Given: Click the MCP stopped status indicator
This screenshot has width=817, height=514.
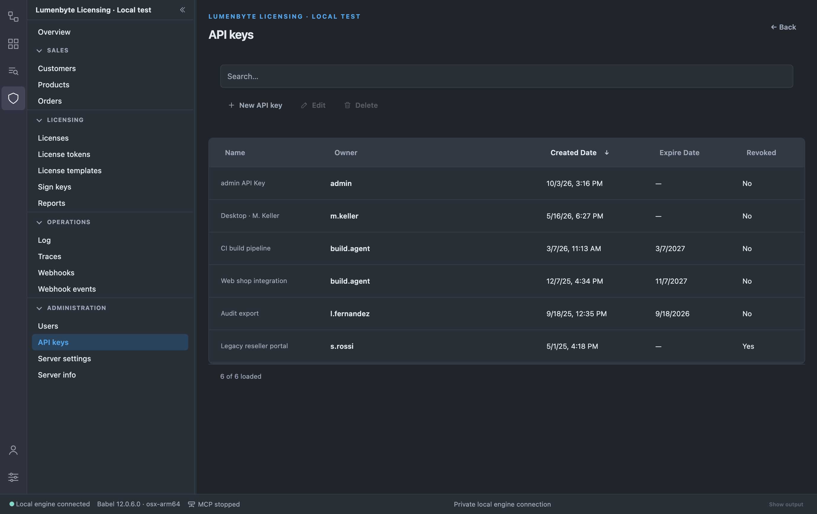Looking at the screenshot, I should point(214,504).
